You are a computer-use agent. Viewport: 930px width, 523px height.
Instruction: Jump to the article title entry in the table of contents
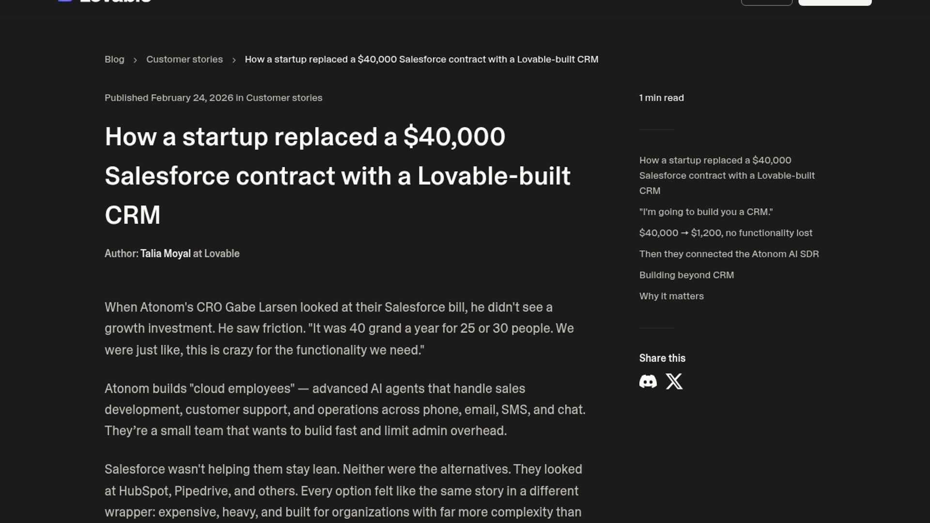(x=727, y=175)
